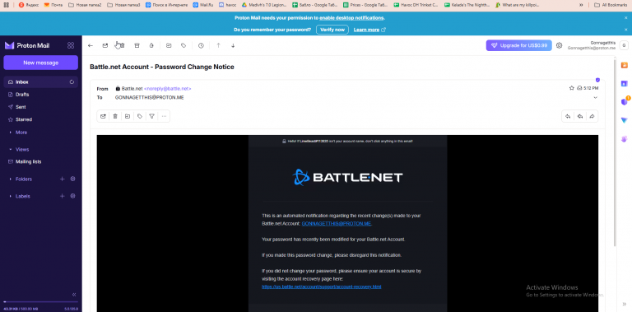This screenshot has height=312, width=632.
Task: Click the vertical scrollbar of the message pane
Action: (615, 153)
